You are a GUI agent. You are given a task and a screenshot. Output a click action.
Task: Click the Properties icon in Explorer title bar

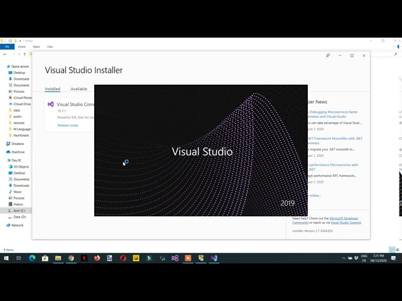10,41
